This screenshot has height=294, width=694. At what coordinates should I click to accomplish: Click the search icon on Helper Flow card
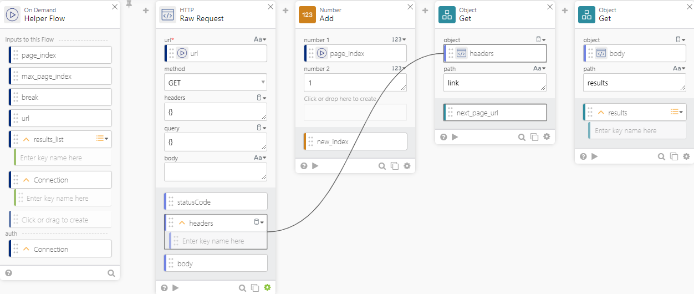pos(111,273)
